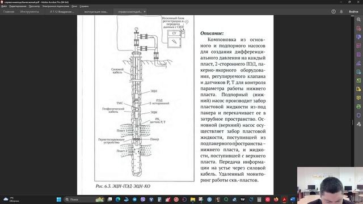The width and height of the screenshot is (363, 204).
Task: Open Calculator from taskbar
Action: point(259,199)
